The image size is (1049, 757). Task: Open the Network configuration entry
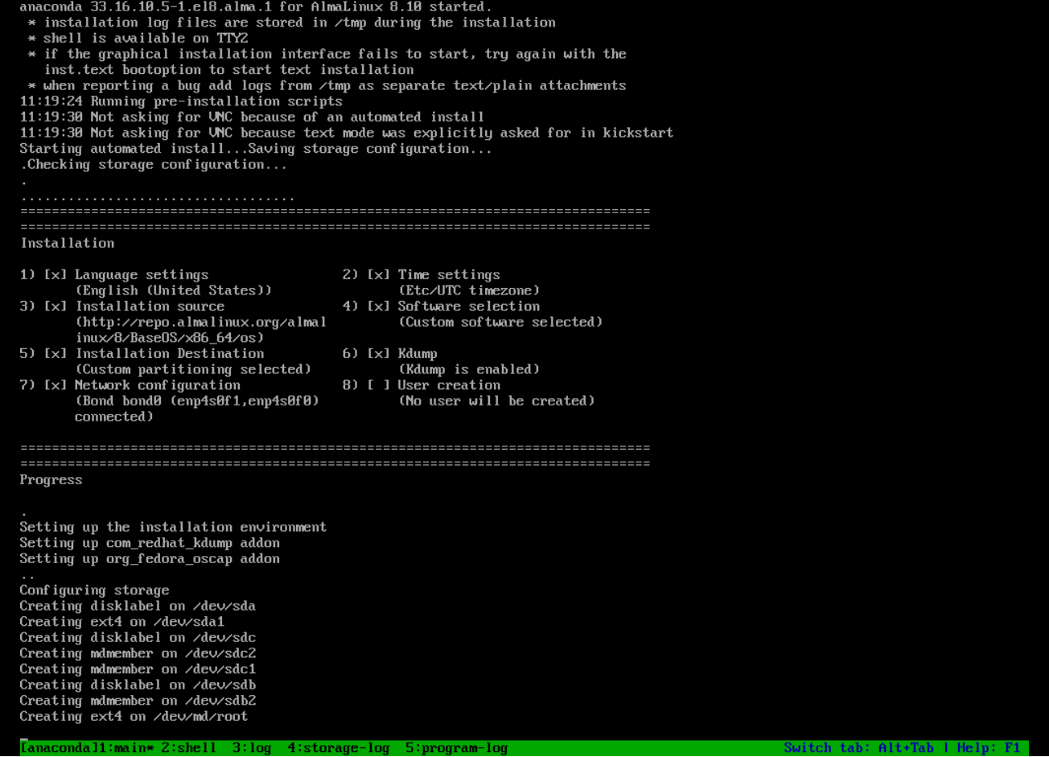[157, 385]
